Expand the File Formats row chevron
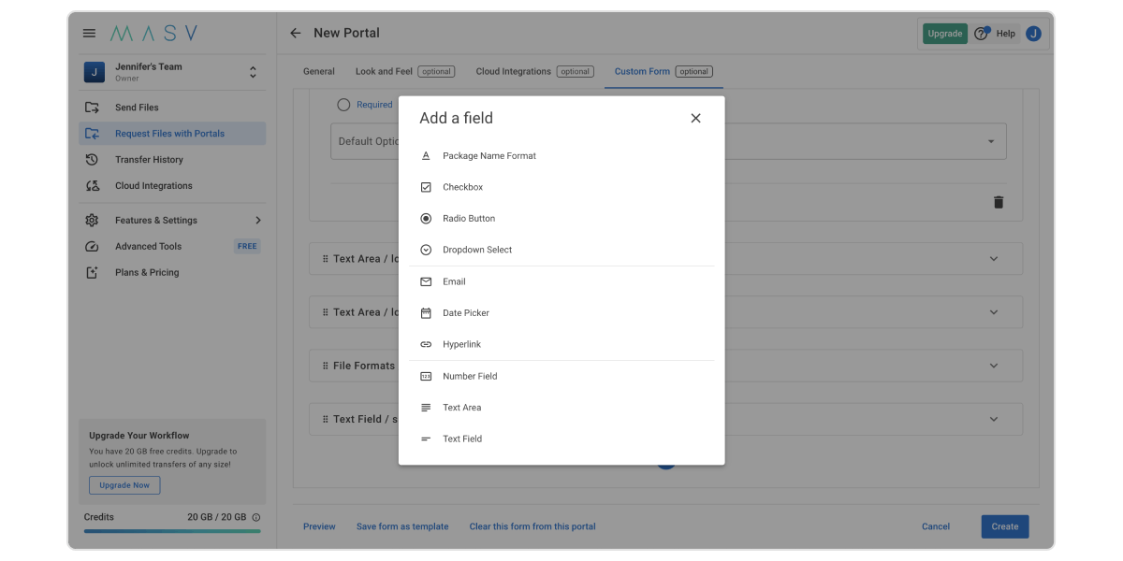This screenshot has height=561, width=1123. point(994,366)
